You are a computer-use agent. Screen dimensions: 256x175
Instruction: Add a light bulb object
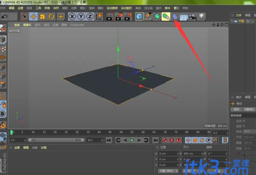pos(202,17)
